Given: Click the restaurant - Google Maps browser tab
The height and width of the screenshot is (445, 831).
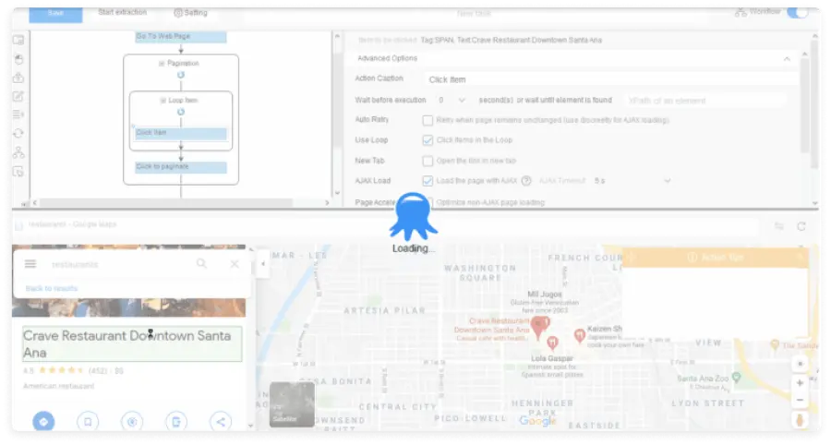Looking at the screenshot, I should point(72,224).
